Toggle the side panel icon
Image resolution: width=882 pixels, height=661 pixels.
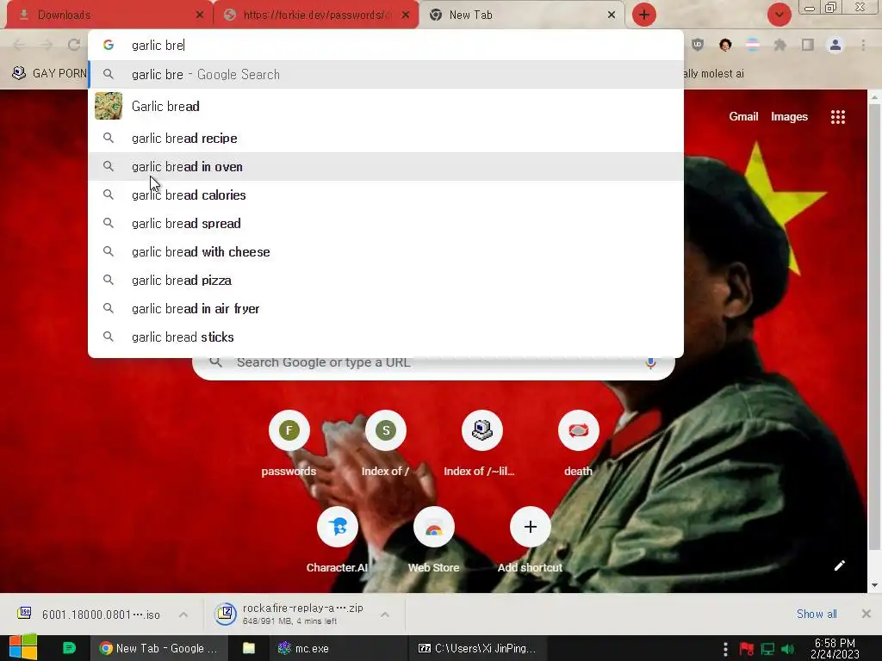pyautogui.click(x=808, y=45)
